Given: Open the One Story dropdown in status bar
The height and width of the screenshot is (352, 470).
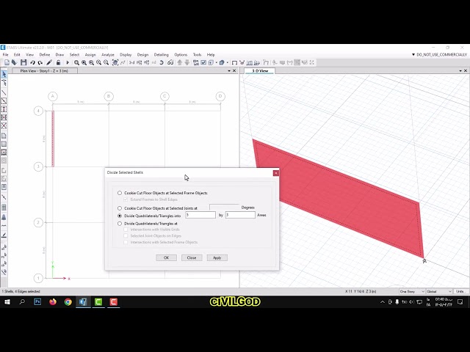Looking at the screenshot, I should click(x=412, y=291).
